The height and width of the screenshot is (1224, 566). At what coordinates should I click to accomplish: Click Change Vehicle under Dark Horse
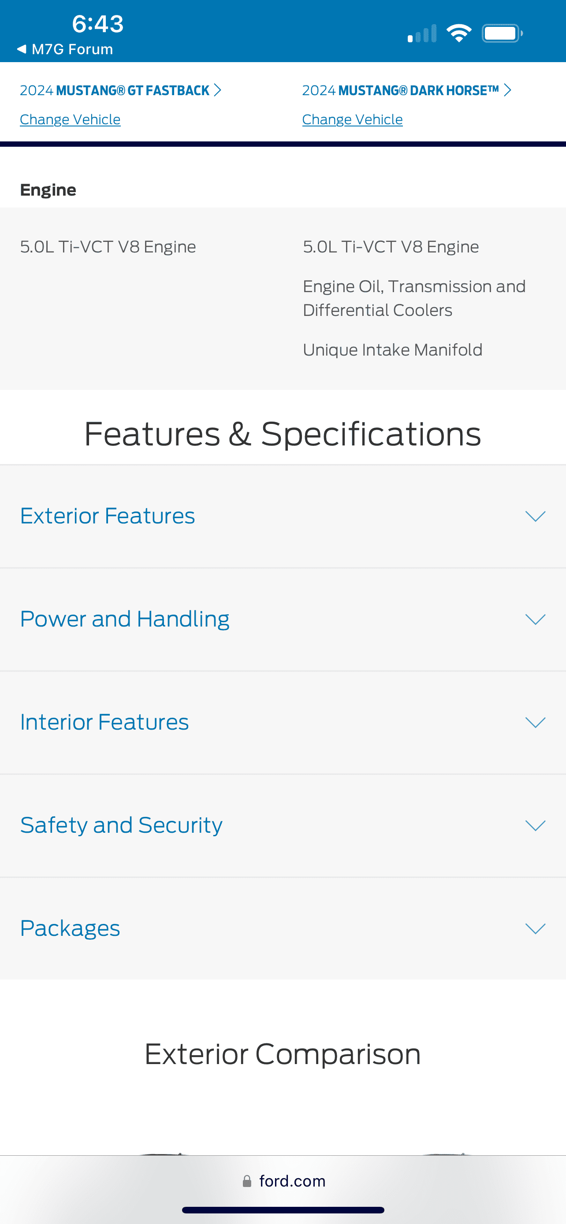[353, 119]
